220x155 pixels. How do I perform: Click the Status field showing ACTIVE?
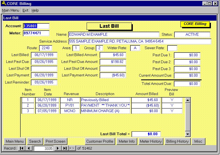tap(192, 35)
